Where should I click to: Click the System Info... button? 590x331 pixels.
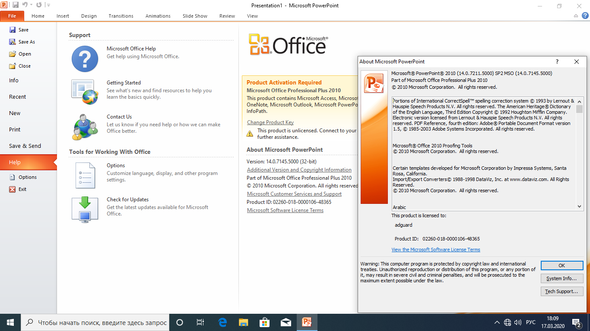click(562, 278)
